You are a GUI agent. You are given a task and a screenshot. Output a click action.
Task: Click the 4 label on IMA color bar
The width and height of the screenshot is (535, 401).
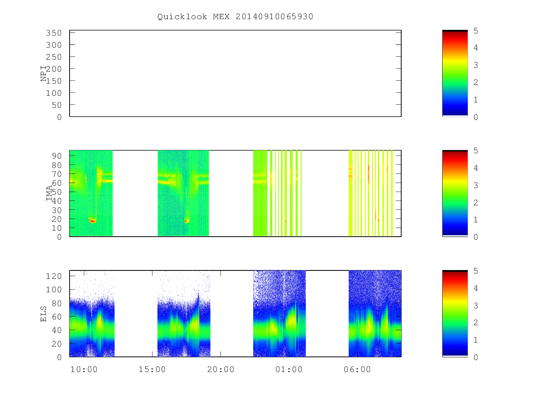click(476, 168)
